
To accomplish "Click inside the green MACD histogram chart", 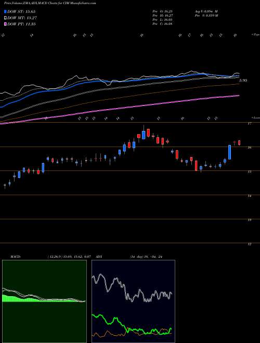I will coord(44,301).
